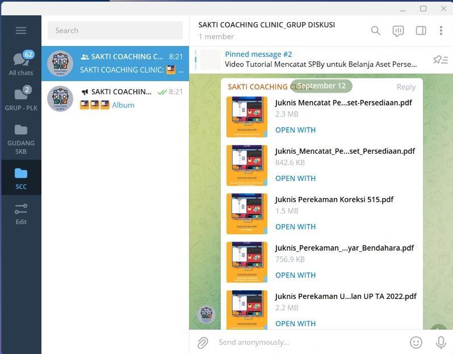This screenshot has width=453, height=354.
Task: Open the emoji picker
Action: coord(416,343)
